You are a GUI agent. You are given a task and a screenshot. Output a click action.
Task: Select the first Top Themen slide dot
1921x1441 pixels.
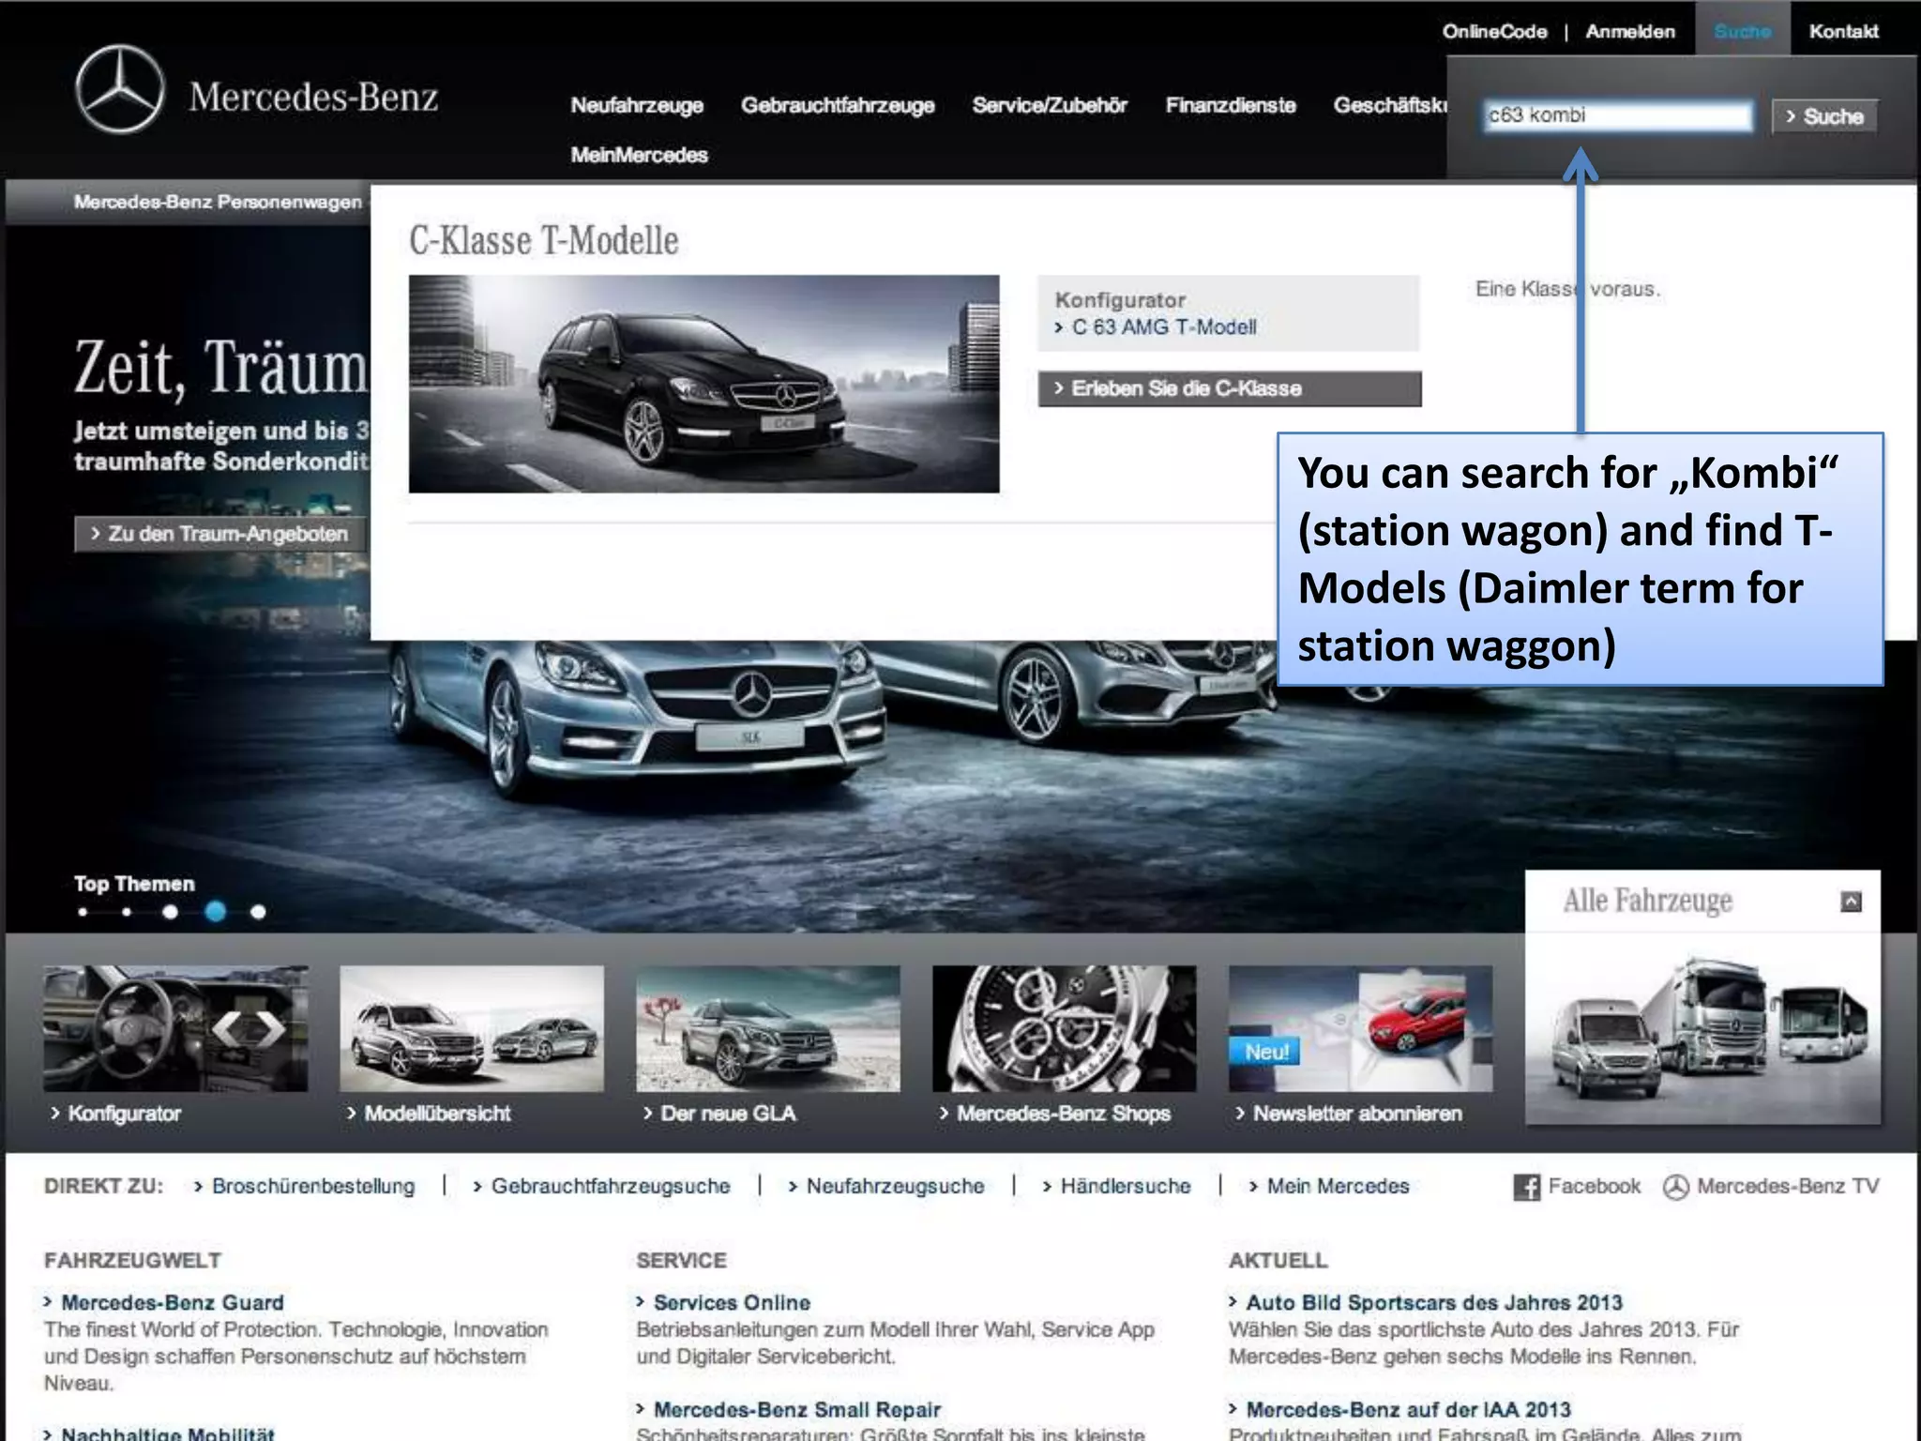(x=83, y=912)
